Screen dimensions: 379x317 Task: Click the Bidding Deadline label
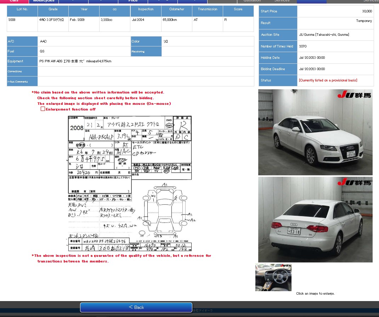[278, 69]
